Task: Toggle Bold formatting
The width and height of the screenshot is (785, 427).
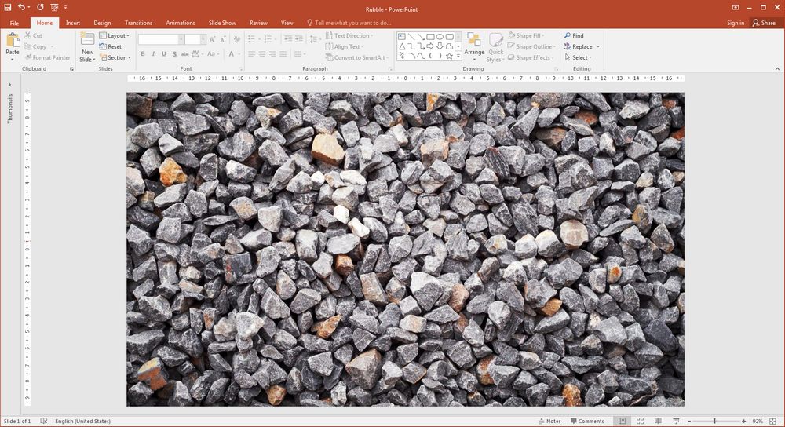Action: 143,53
